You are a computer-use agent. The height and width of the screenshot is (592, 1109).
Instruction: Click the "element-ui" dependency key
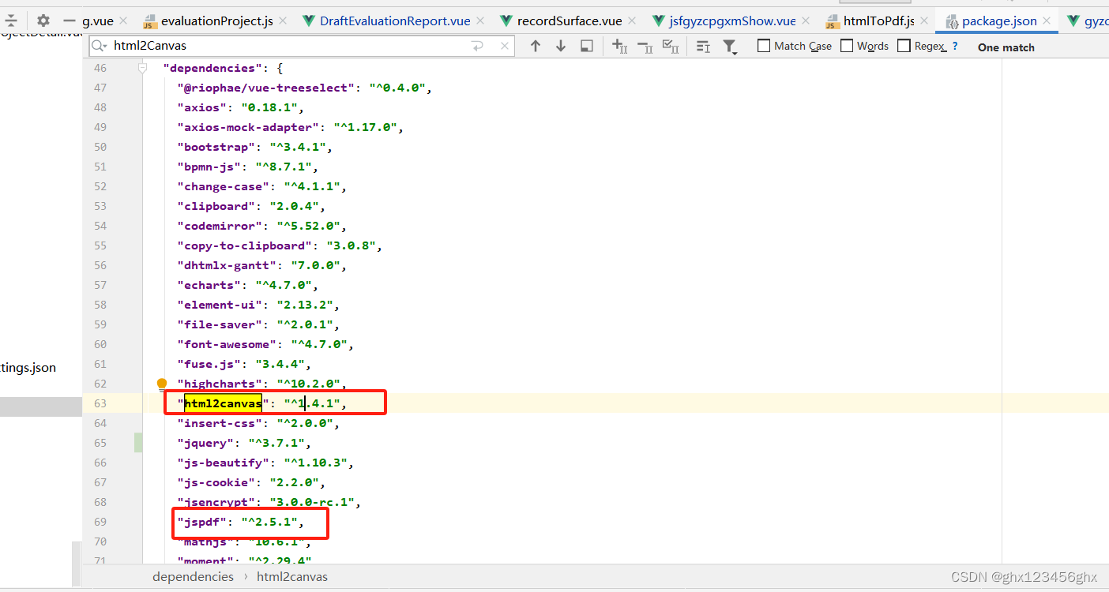[x=220, y=305]
